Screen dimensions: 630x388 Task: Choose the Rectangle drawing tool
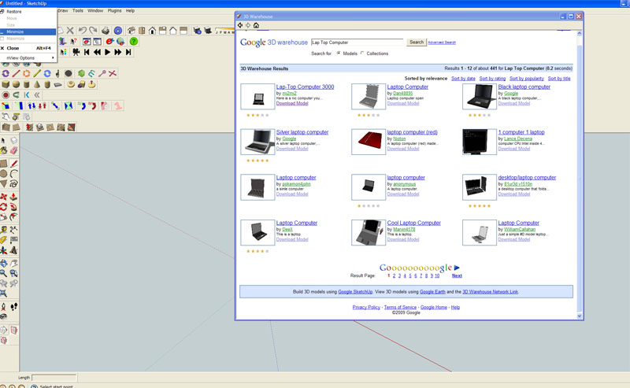(x=4, y=164)
